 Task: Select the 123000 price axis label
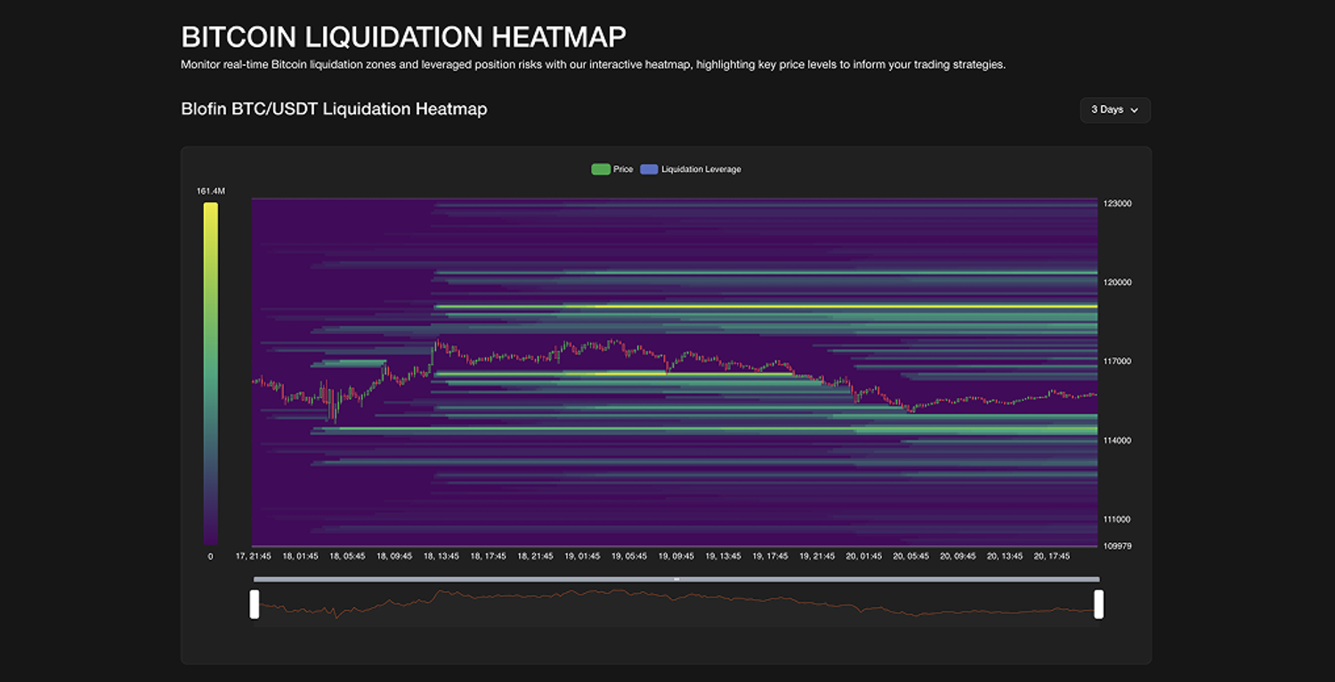coord(1119,203)
